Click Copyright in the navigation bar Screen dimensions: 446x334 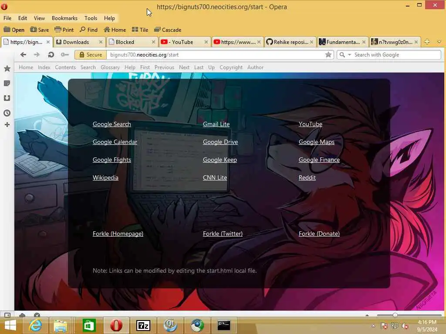click(x=231, y=67)
